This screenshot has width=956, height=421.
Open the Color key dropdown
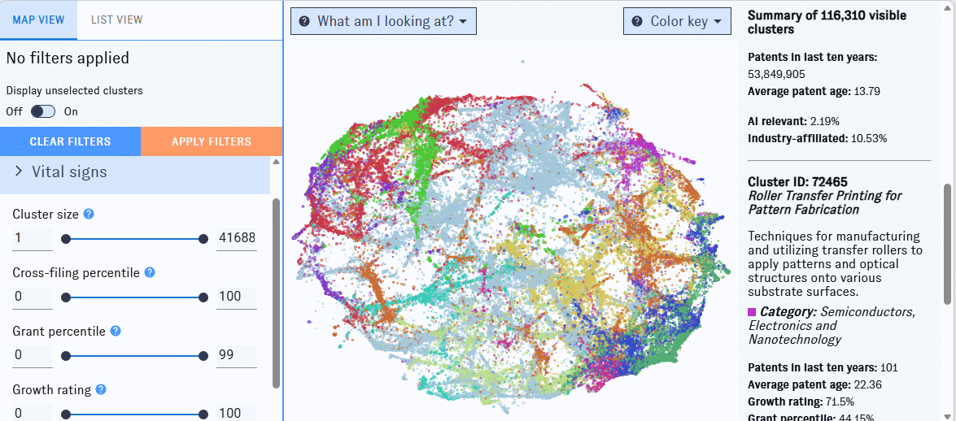click(678, 21)
